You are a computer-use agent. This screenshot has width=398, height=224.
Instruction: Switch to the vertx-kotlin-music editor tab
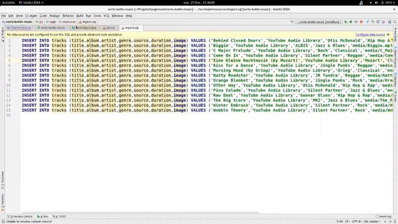(52, 28)
